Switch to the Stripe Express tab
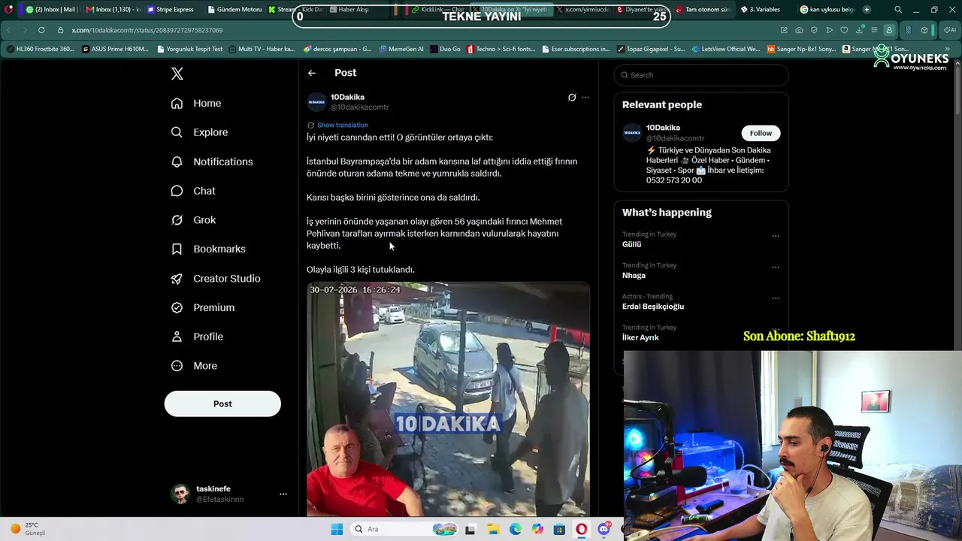Viewport: 962px width, 541px height. [x=171, y=10]
